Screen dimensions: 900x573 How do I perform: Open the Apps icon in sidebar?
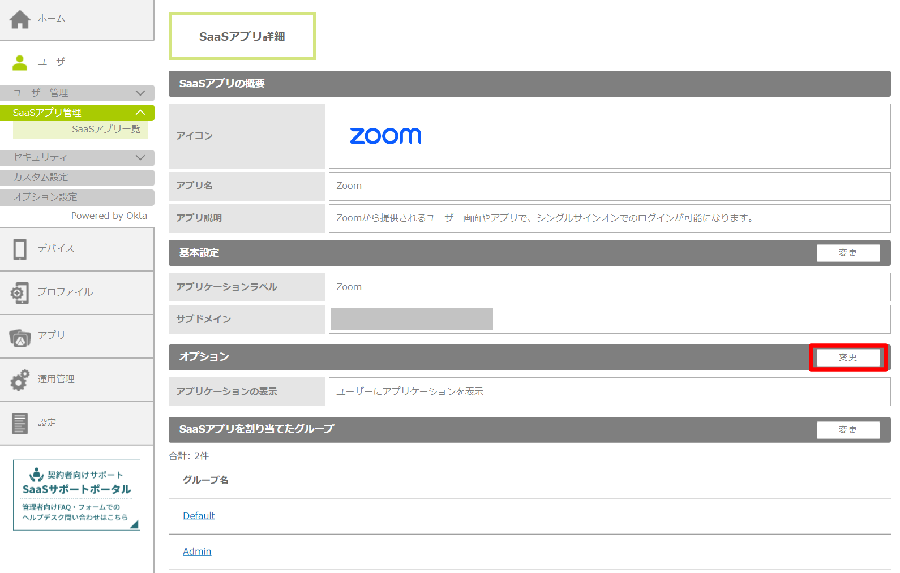20,337
